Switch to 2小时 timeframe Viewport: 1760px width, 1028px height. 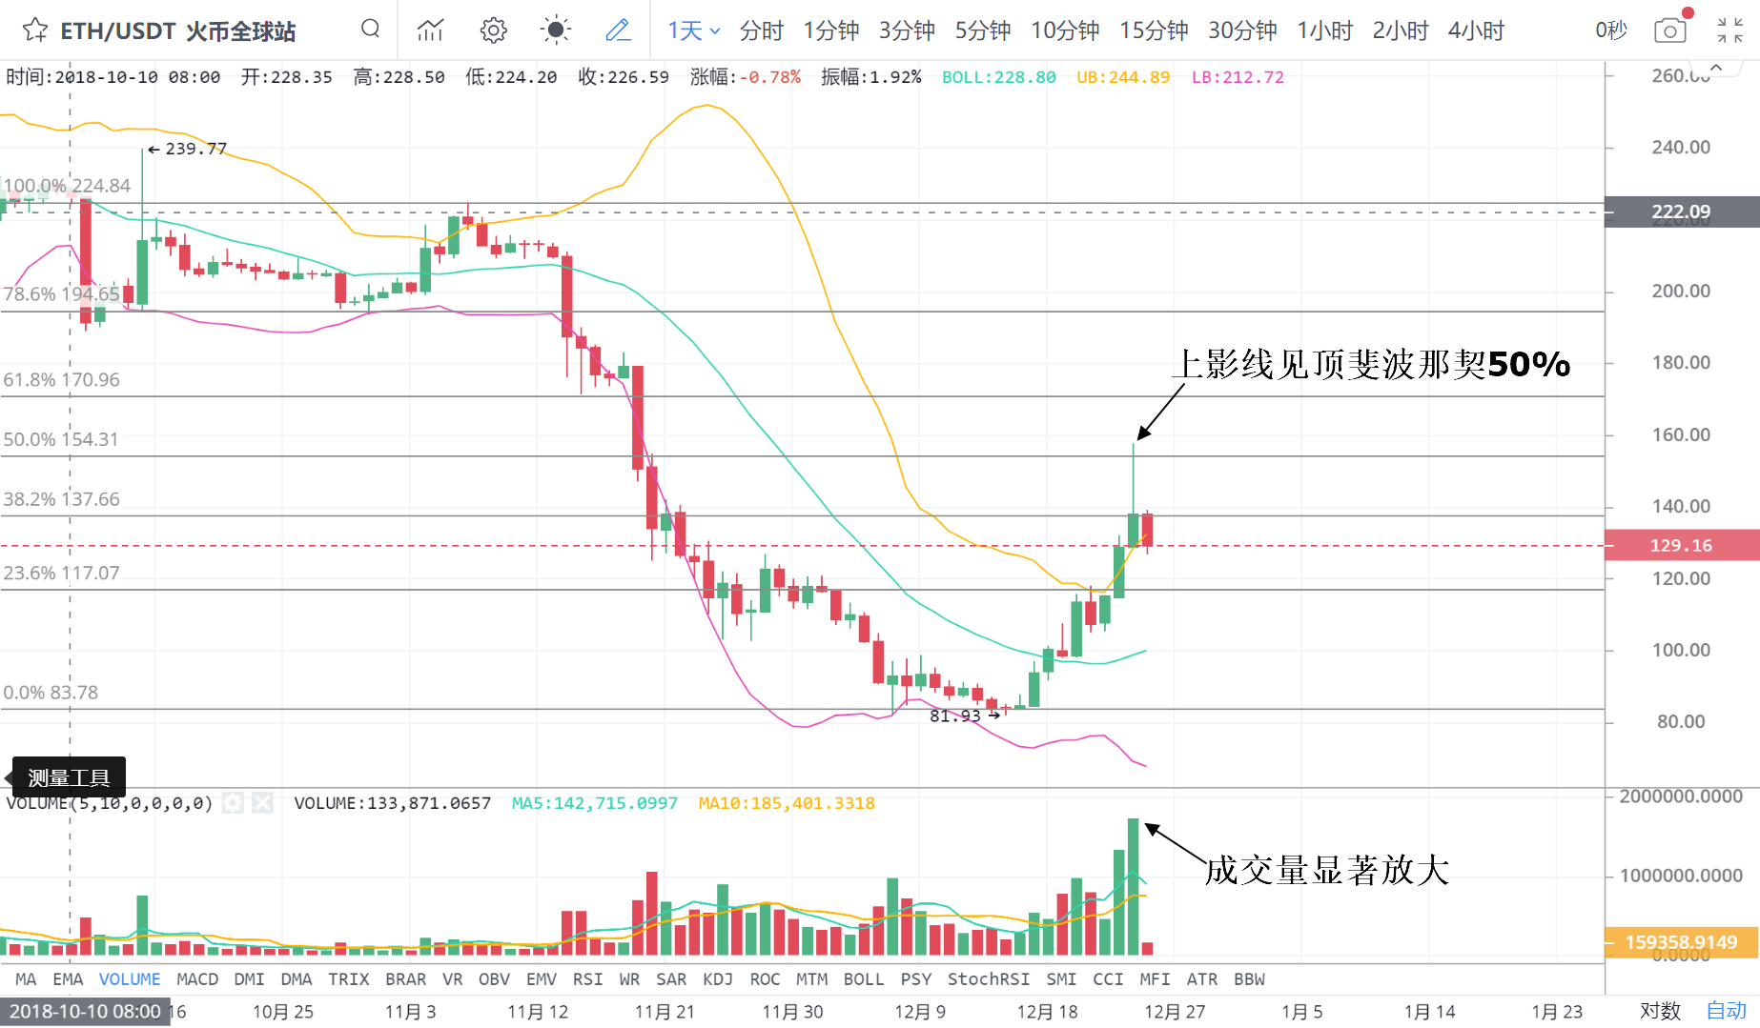(1401, 30)
